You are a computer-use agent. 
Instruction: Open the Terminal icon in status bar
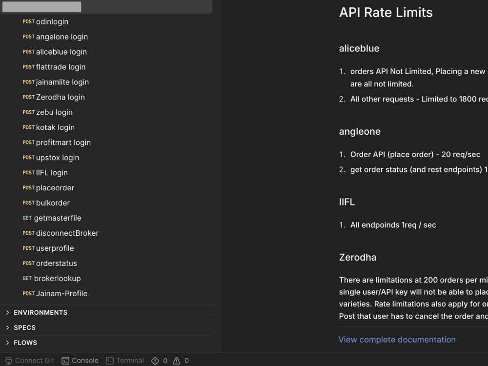(x=109, y=361)
